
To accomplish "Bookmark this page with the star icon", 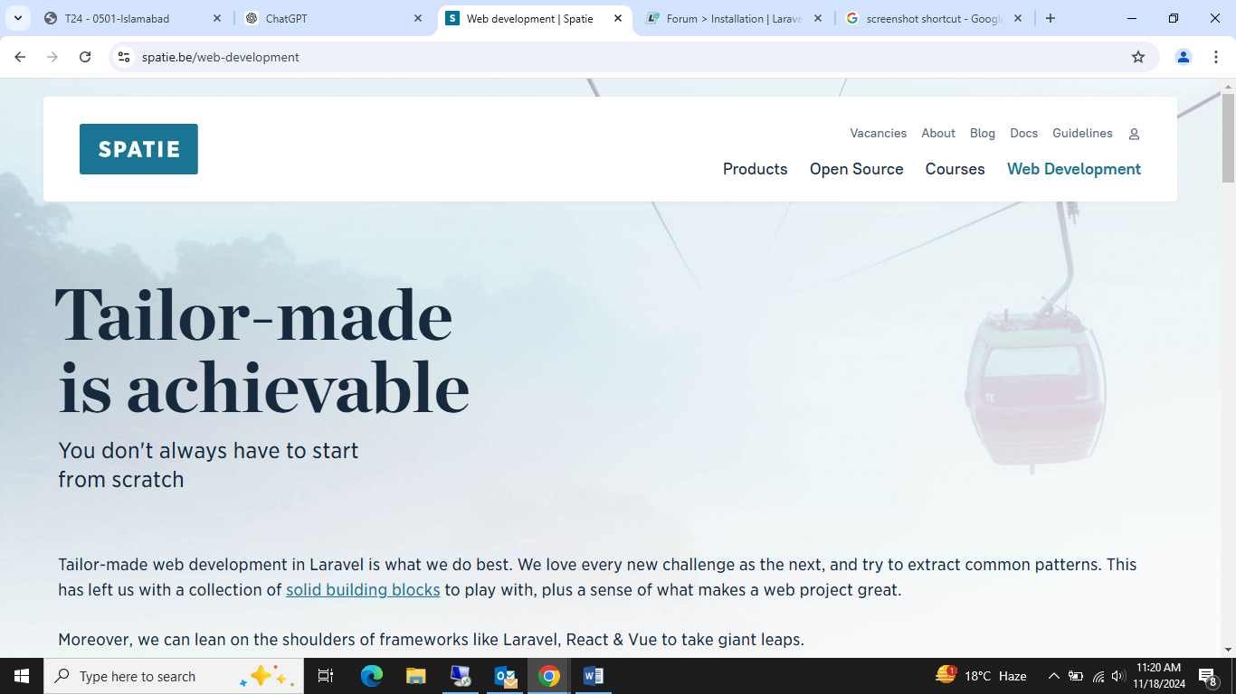I will point(1138,57).
